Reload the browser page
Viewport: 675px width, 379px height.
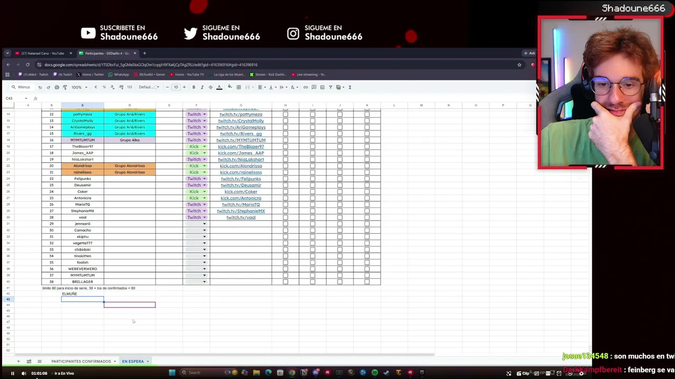27,65
